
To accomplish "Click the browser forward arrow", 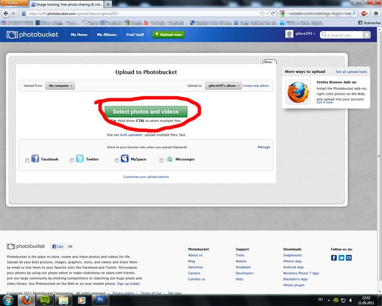I will [x=13, y=13].
